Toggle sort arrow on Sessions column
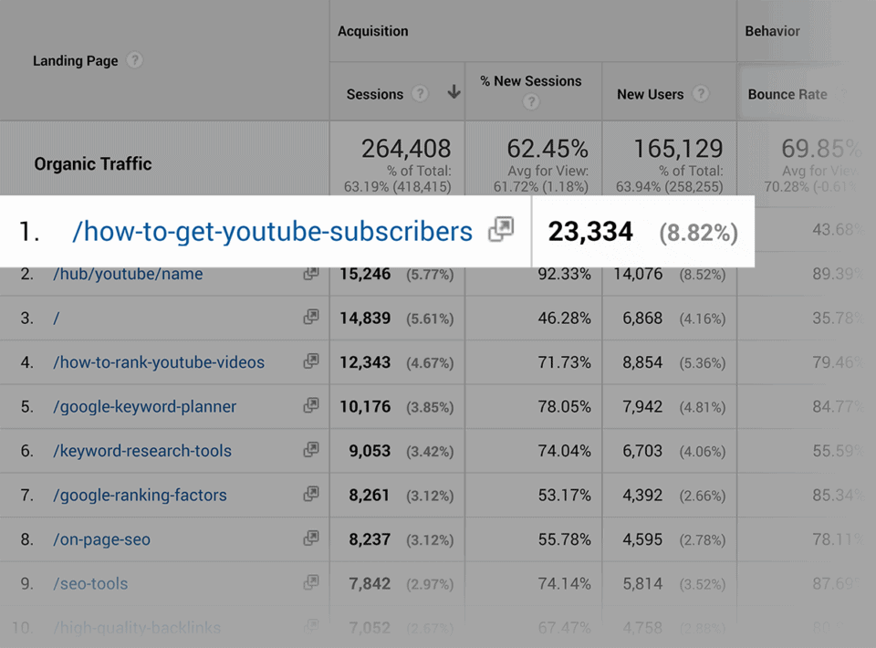 (454, 93)
